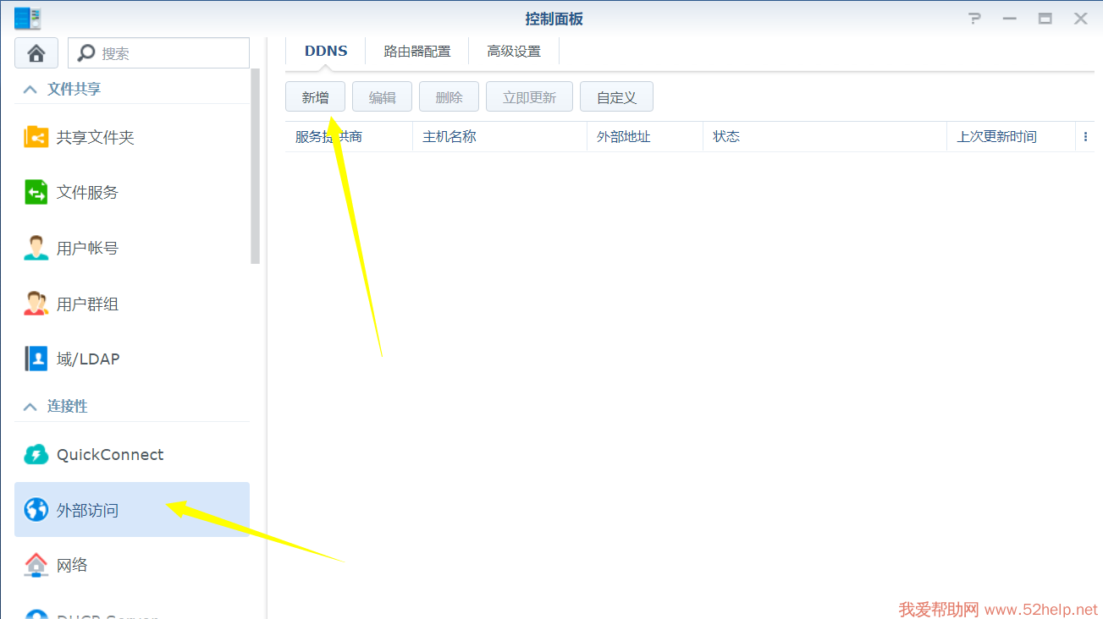Open QuickConnect cloud icon
This screenshot has height=619, width=1103.
click(36, 455)
